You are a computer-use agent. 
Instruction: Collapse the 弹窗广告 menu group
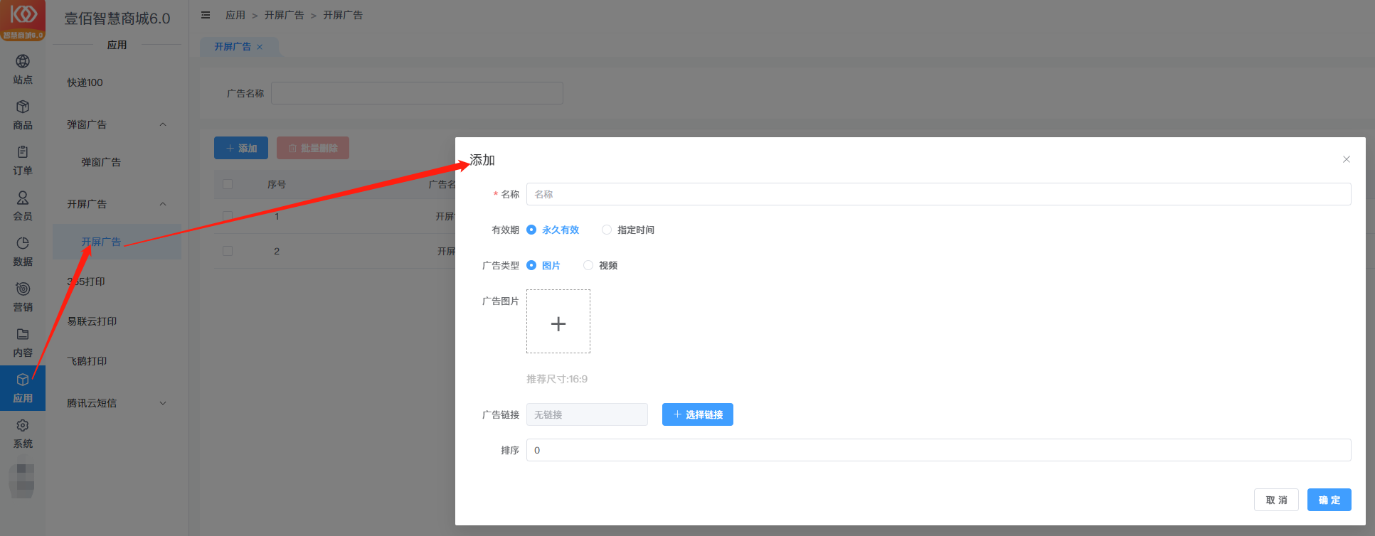click(117, 124)
